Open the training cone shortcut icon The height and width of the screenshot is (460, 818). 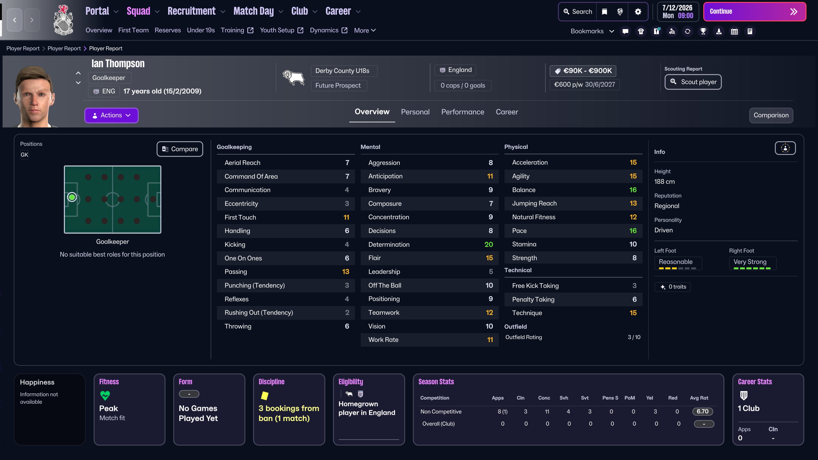[x=719, y=31]
